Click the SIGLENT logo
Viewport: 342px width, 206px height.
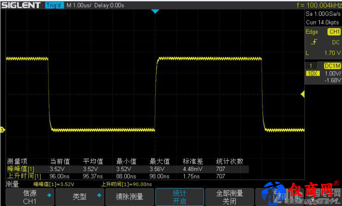tap(22, 5)
